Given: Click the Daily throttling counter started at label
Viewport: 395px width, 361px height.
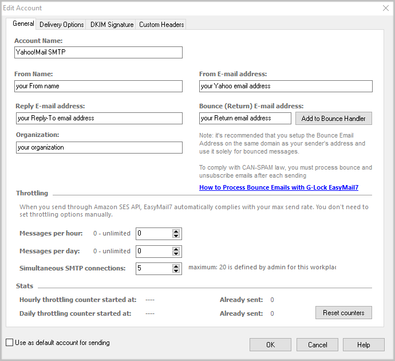Looking at the screenshot, I should (x=76, y=313).
